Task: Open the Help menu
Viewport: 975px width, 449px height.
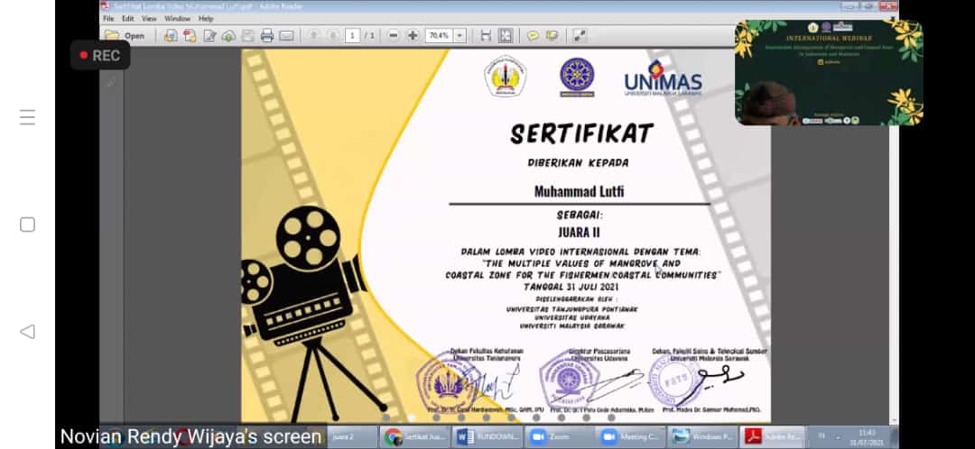Action: pyautogui.click(x=206, y=18)
